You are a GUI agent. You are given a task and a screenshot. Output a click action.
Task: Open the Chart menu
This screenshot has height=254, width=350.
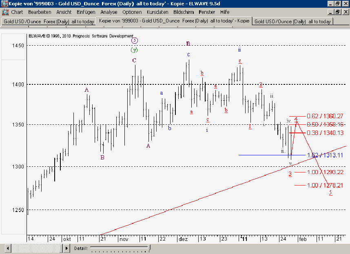click(x=17, y=12)
